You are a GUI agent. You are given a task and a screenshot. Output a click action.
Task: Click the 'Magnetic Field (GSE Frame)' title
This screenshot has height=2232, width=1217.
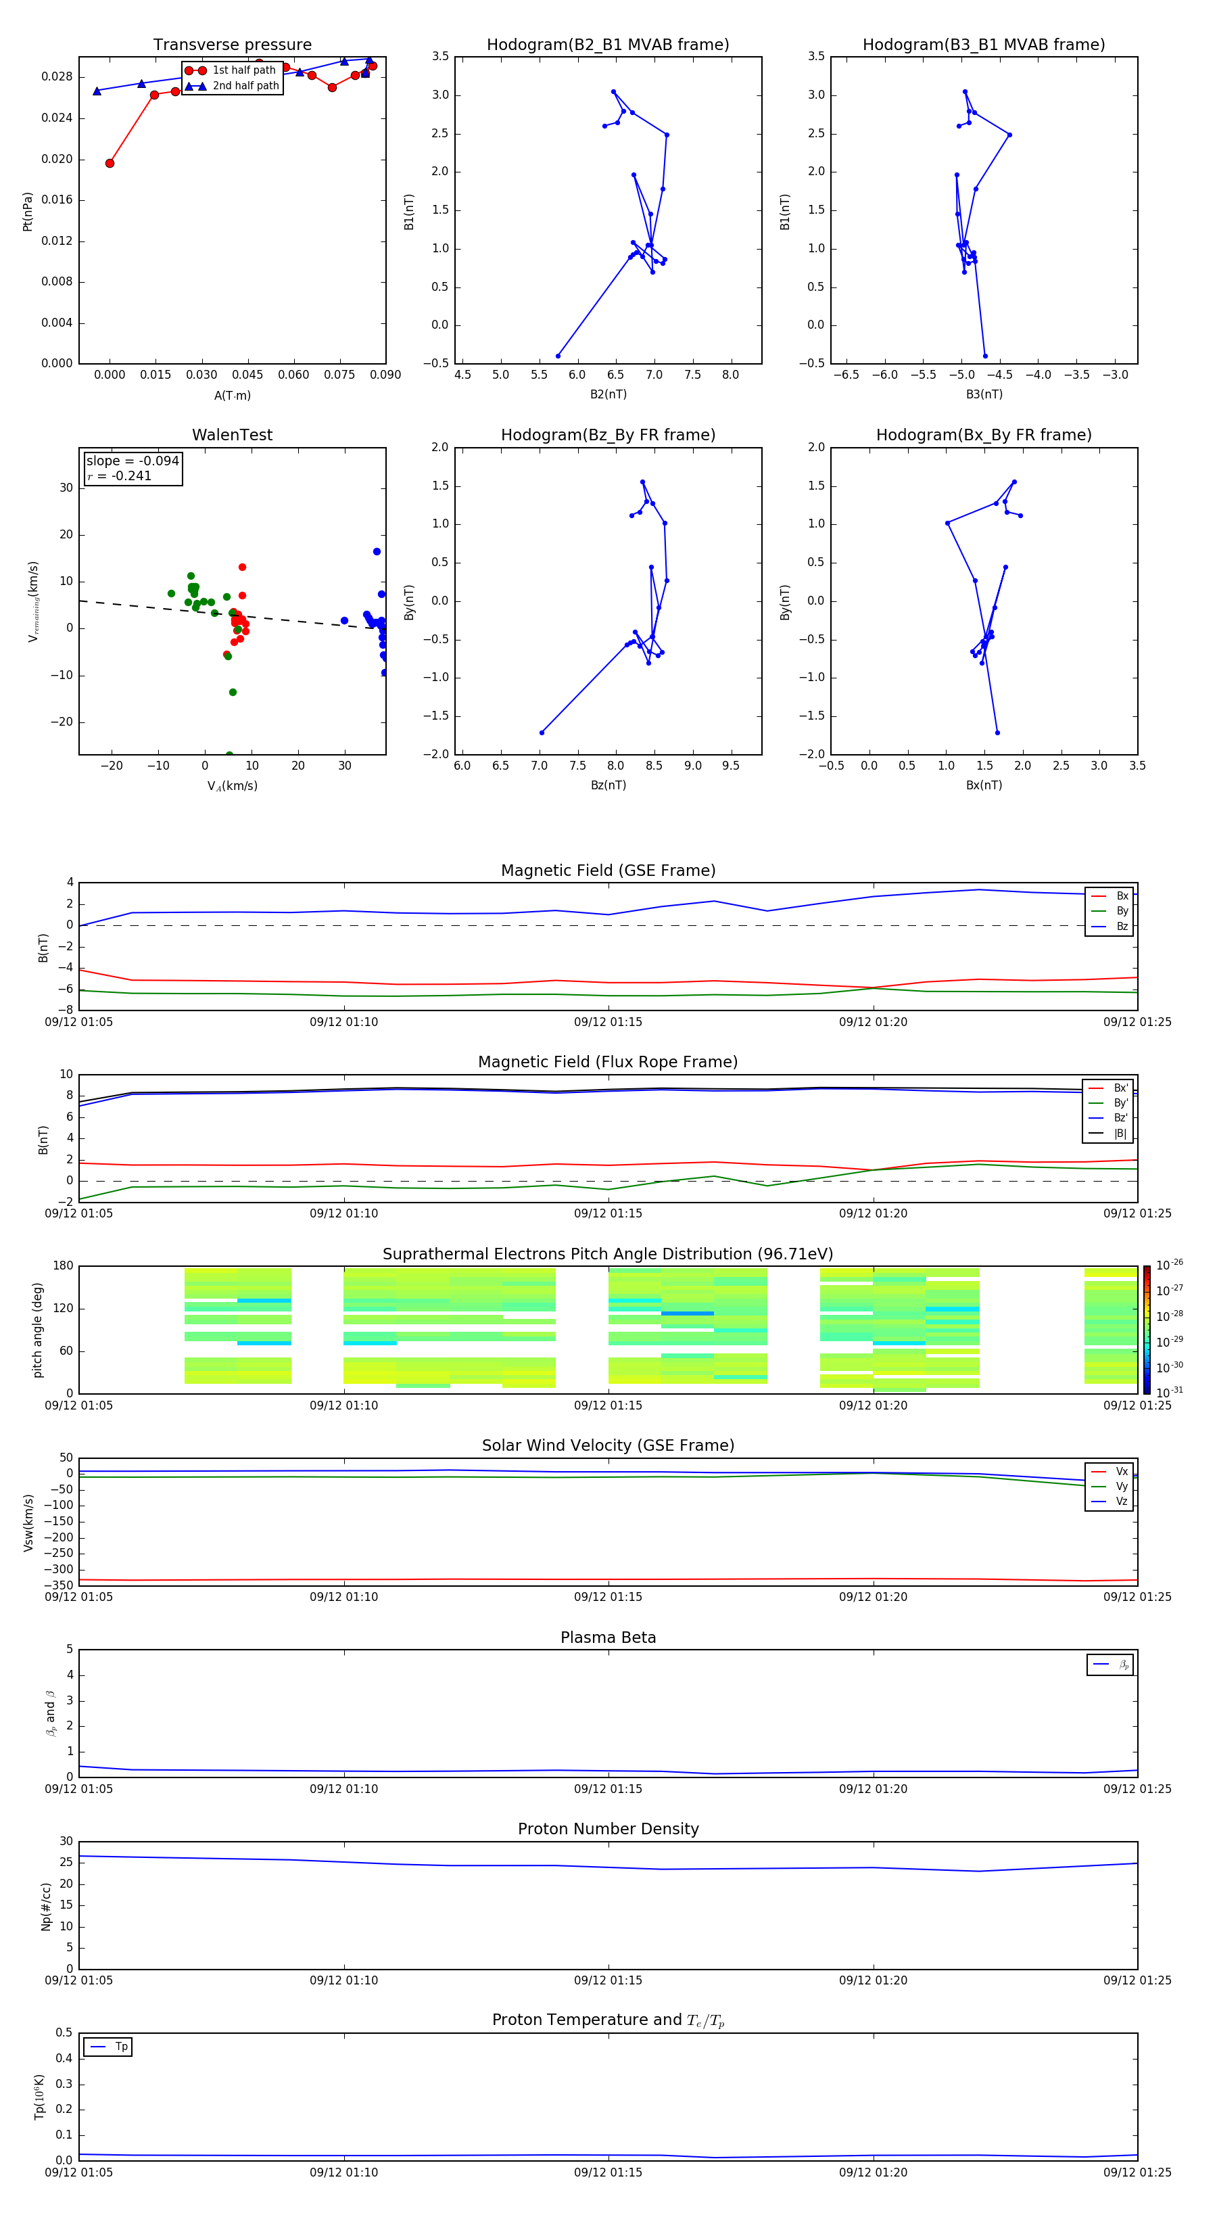click(608, 870)
